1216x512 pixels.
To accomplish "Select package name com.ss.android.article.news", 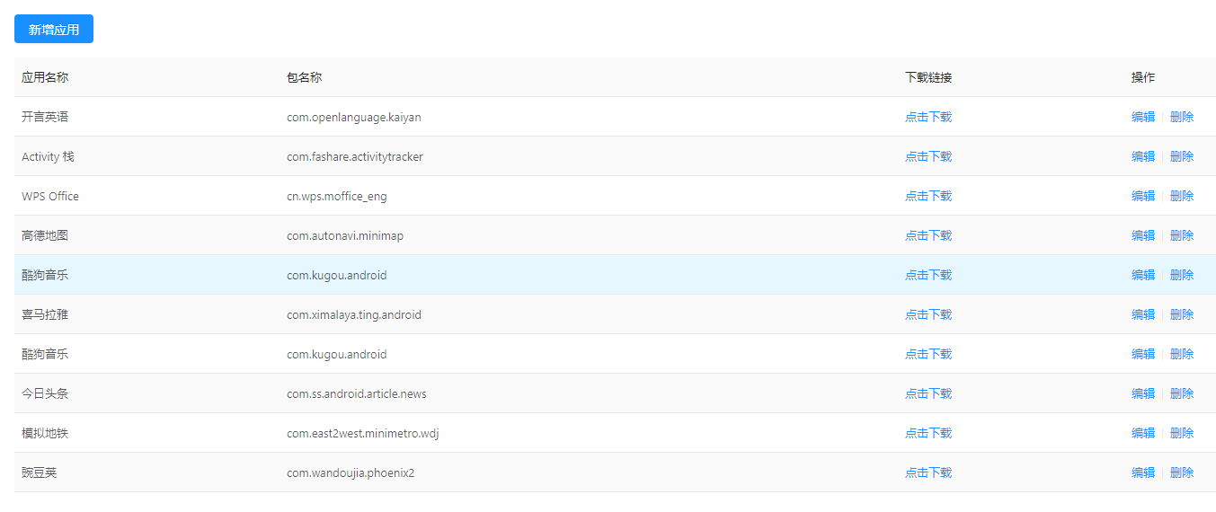I will (x=357, y=393).
